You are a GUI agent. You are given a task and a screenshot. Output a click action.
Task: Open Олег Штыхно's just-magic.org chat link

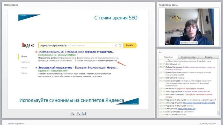coord(186,109)
